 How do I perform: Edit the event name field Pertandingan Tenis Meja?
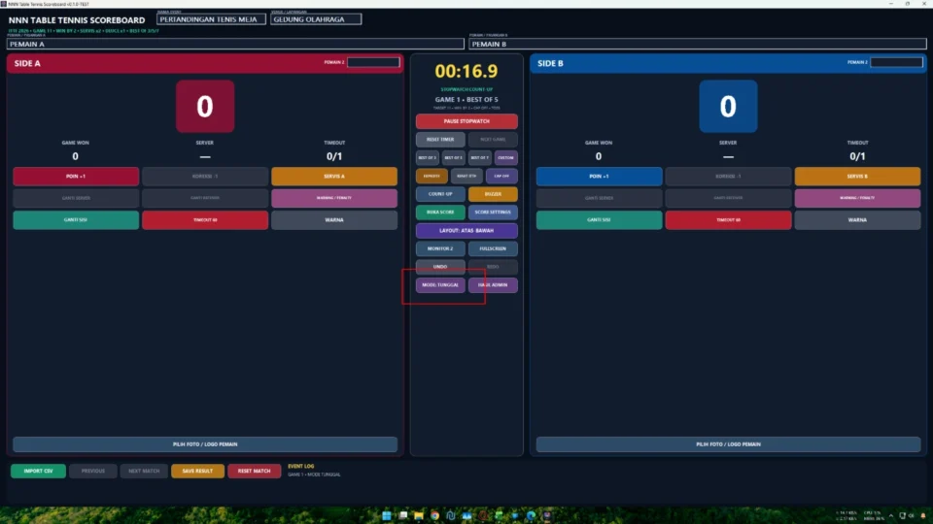tap(211, 19)
